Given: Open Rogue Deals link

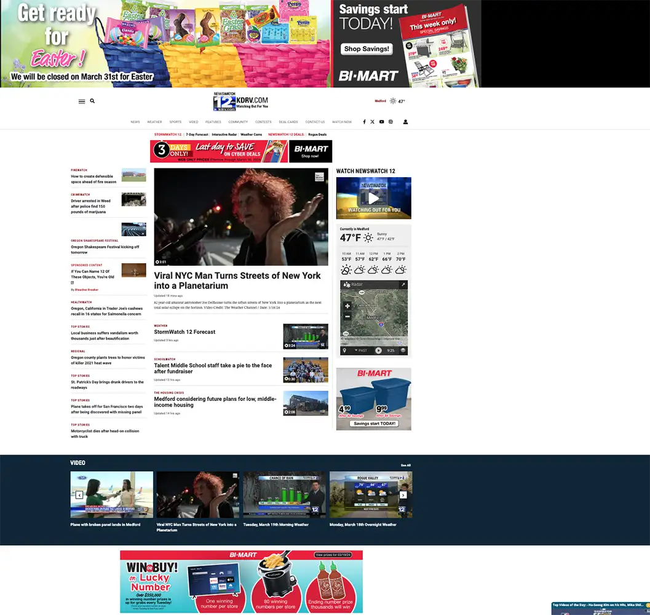Looking at the screenshot, I should tap(317, 134).
